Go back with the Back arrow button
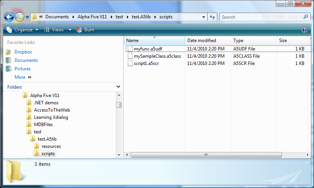Viewport: 314px width, 188px height. (x=9, y=17)
